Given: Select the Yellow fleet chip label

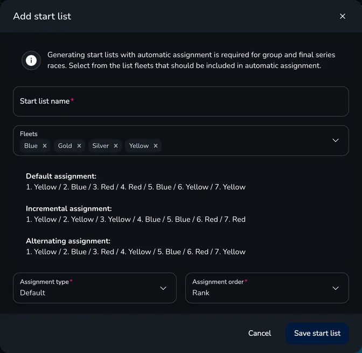Looking at the screenshot, I should (x=139, y=146).
